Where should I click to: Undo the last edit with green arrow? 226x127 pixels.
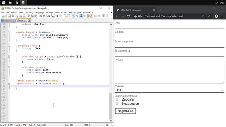pyautogui.click(x=40, y=16)
